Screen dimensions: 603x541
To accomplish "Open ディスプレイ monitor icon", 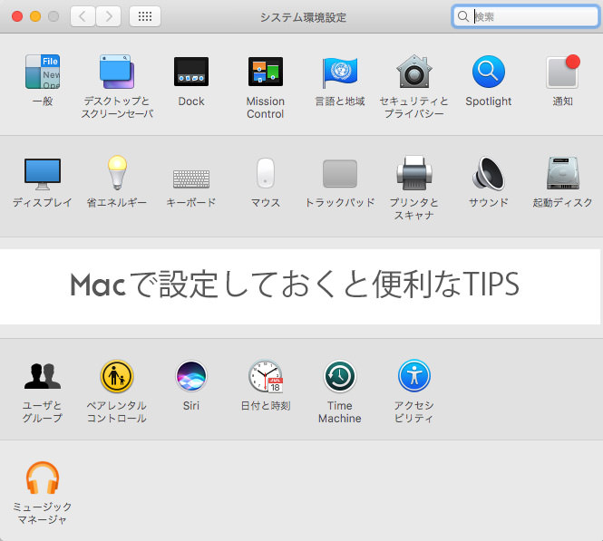I will [x=43, y=174].
